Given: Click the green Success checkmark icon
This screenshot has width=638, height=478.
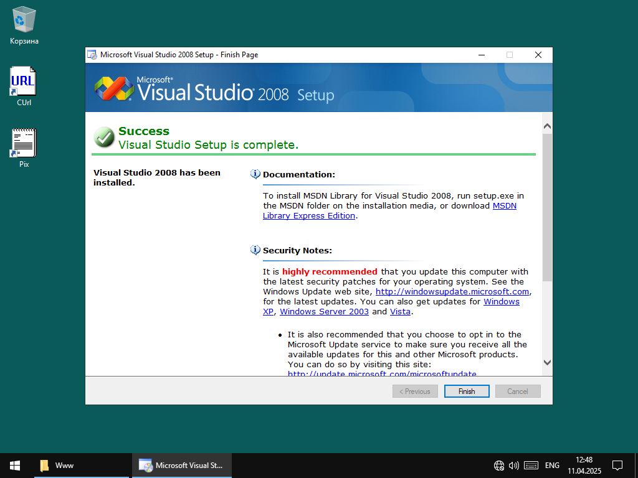Looking at the screenshot, I should tap(104, 137).
